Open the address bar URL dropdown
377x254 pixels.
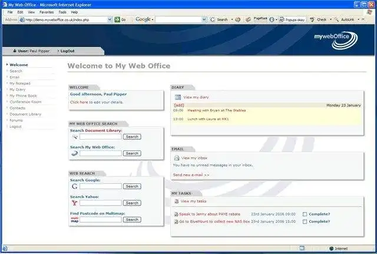click(x=110, y=19)
